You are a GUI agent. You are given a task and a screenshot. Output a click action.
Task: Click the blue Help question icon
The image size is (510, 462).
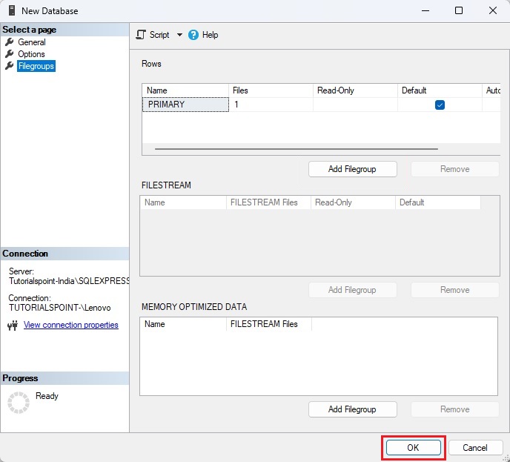(x=193, y=35)
